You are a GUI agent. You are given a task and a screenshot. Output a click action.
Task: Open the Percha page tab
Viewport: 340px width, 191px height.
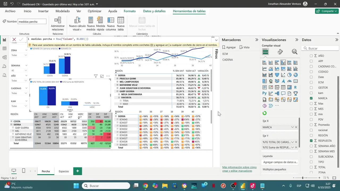pyautogui.click(x=46, y=171)
